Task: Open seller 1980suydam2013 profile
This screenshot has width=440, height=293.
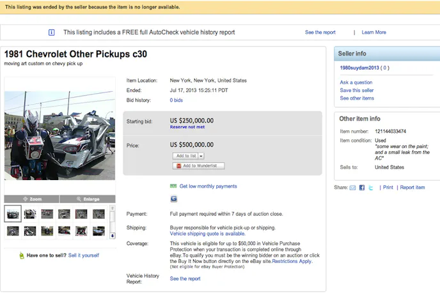Action: pos(361,68)
